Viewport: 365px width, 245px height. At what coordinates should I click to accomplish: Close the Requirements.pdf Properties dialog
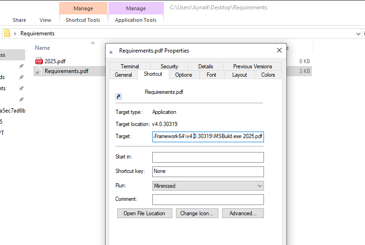[x=279, y=50]
